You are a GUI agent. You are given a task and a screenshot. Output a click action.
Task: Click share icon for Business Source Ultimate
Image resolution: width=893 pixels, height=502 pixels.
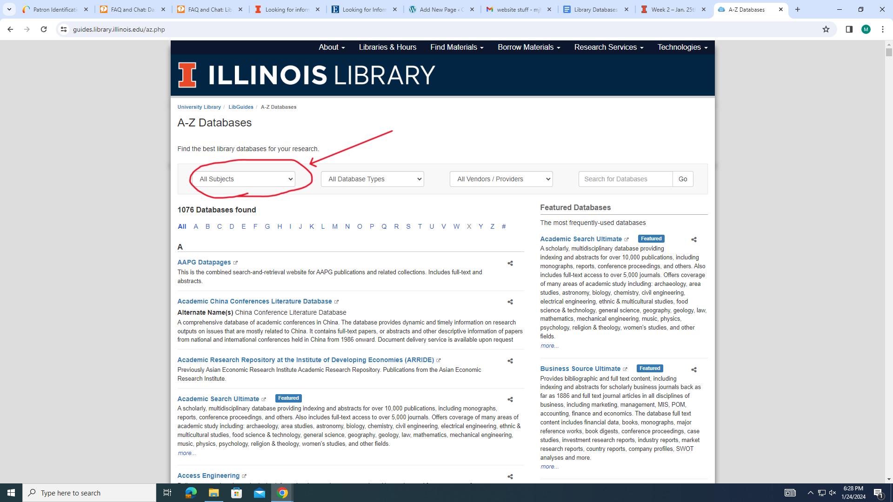(693, 370)
